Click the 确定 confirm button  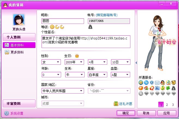pyautogui.click(x=126, y=113)
